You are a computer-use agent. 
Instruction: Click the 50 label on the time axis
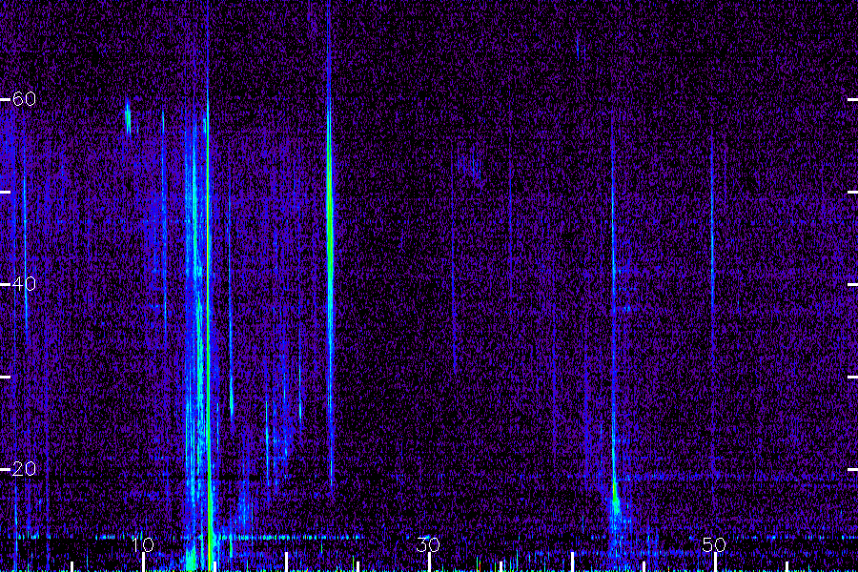coord(714,544)
